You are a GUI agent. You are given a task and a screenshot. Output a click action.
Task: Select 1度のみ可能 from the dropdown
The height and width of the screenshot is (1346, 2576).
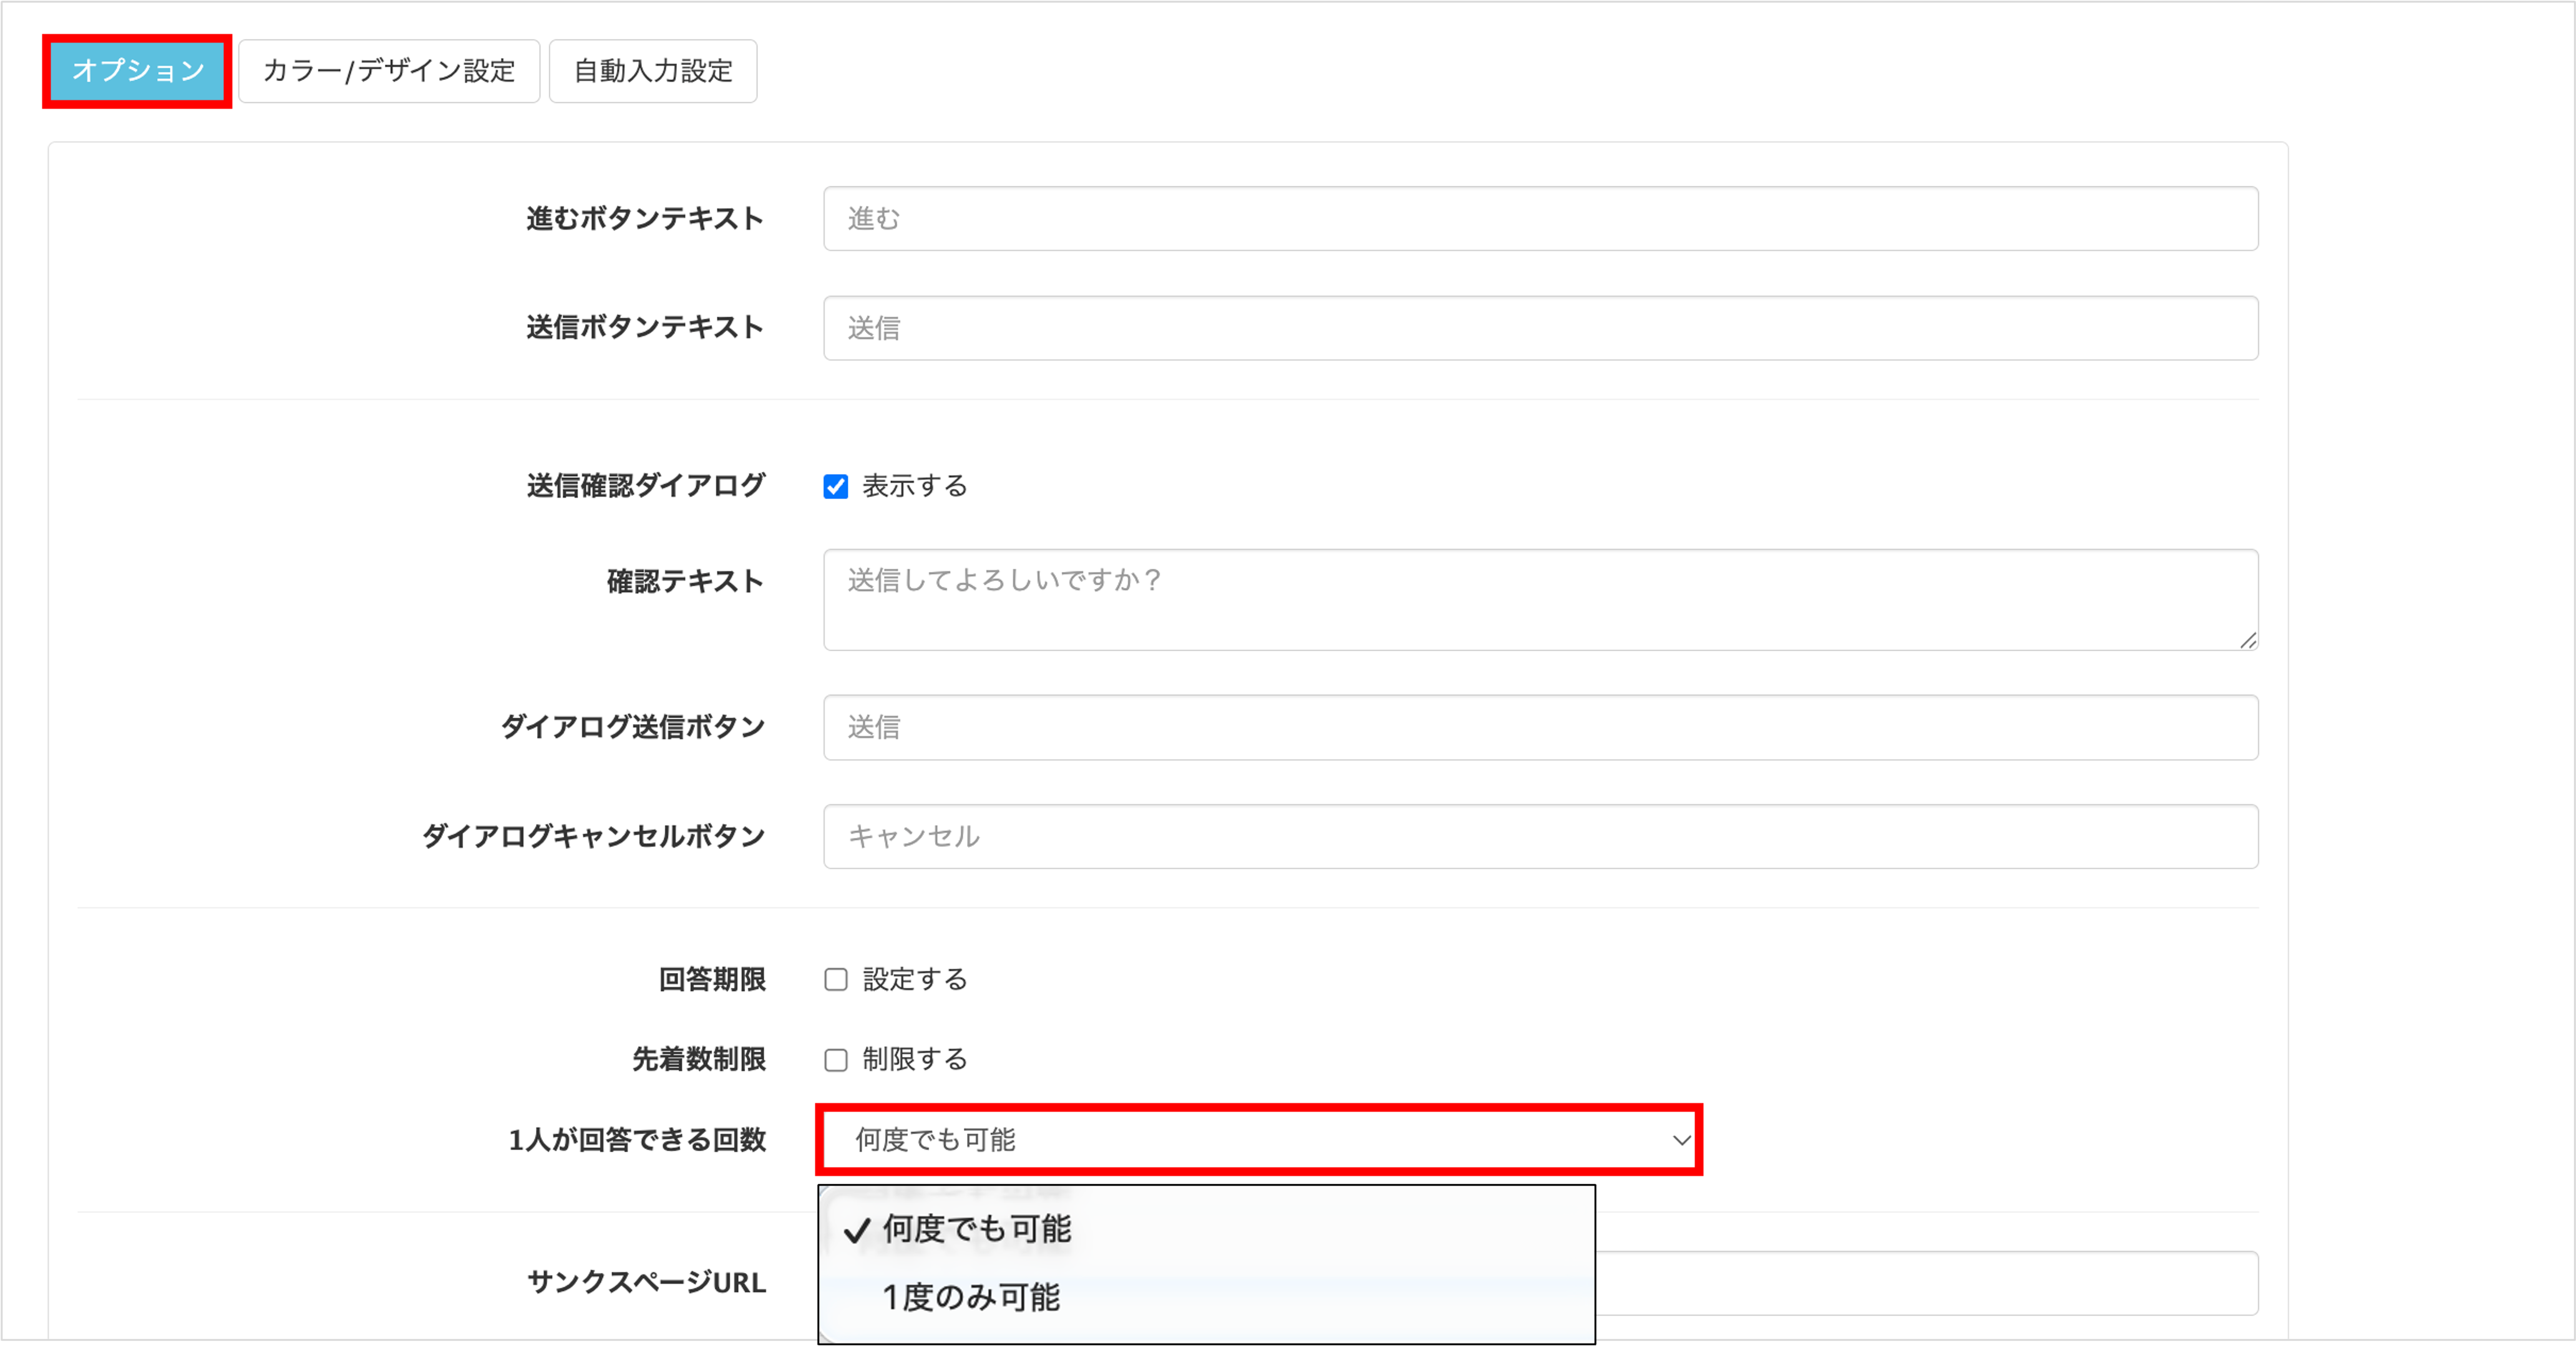(971, 1299)
